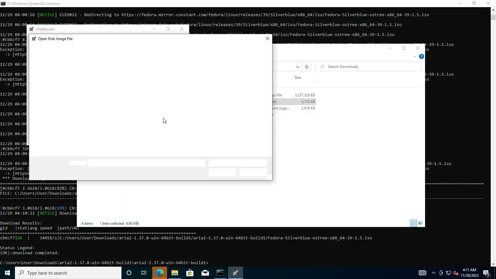Click the Cortana circle on the taskbar
The width and height of the screenshot is (496, 279).
(x=129, y=273)
